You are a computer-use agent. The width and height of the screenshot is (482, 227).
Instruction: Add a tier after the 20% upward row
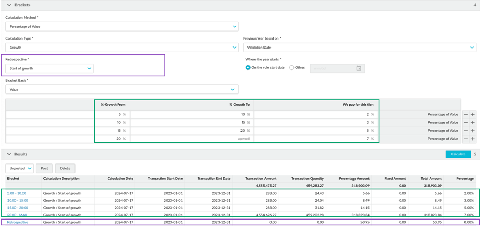(x=472, y=139)
